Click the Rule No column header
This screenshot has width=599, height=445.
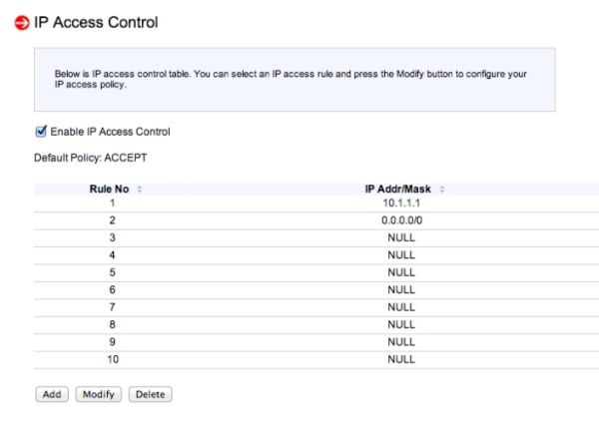click(109, 189)
